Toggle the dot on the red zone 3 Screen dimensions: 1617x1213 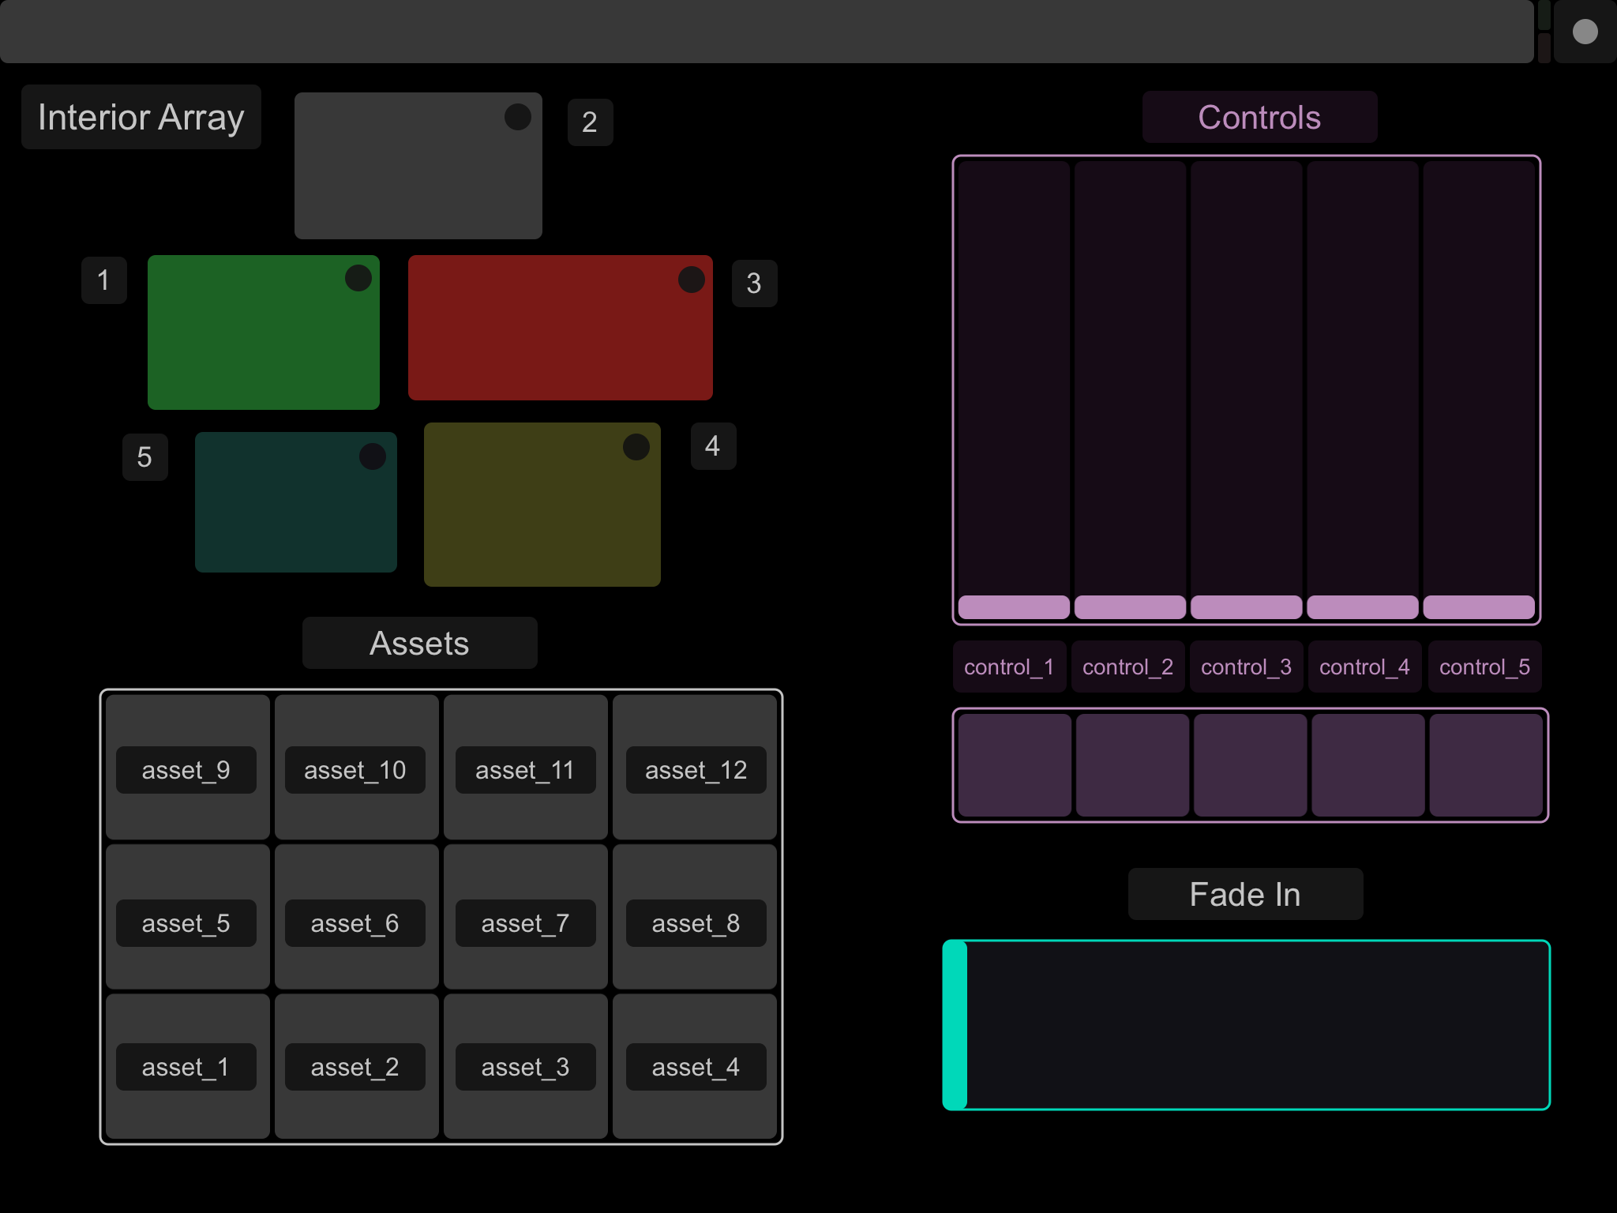tap(692, 280)
